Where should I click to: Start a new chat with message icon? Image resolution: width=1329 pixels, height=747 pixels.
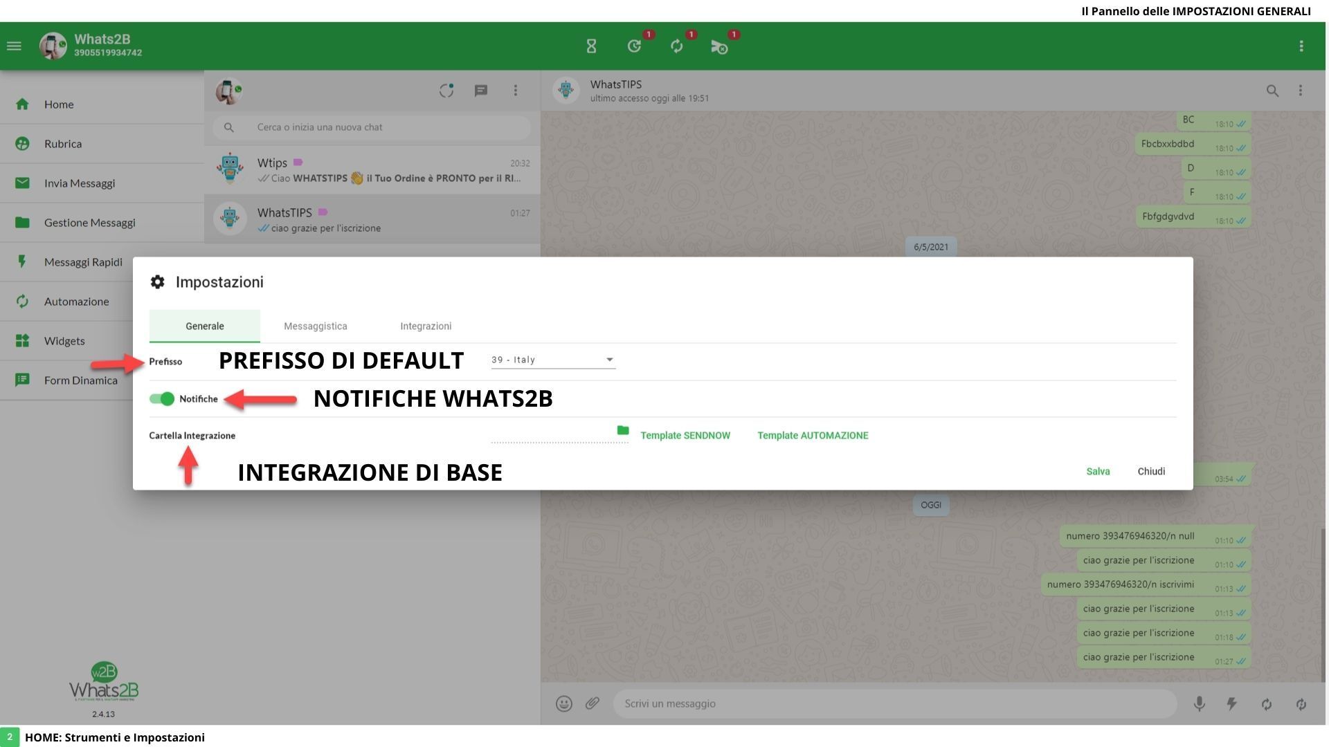pos(481,91)
